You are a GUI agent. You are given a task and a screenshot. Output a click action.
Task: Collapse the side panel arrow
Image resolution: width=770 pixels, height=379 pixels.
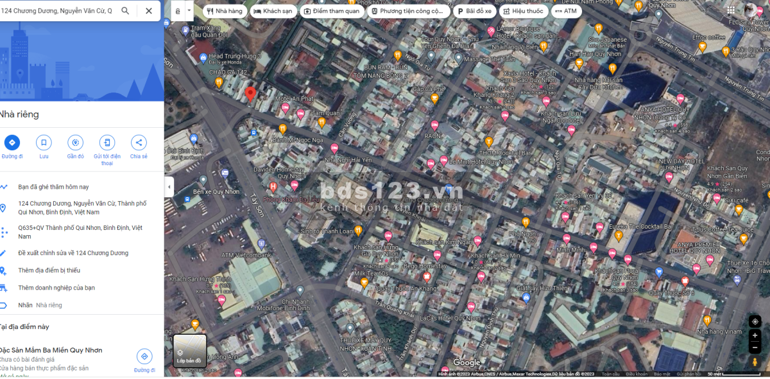coord(169,187)
